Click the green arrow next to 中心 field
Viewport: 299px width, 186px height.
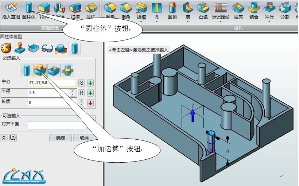[90, 83]
